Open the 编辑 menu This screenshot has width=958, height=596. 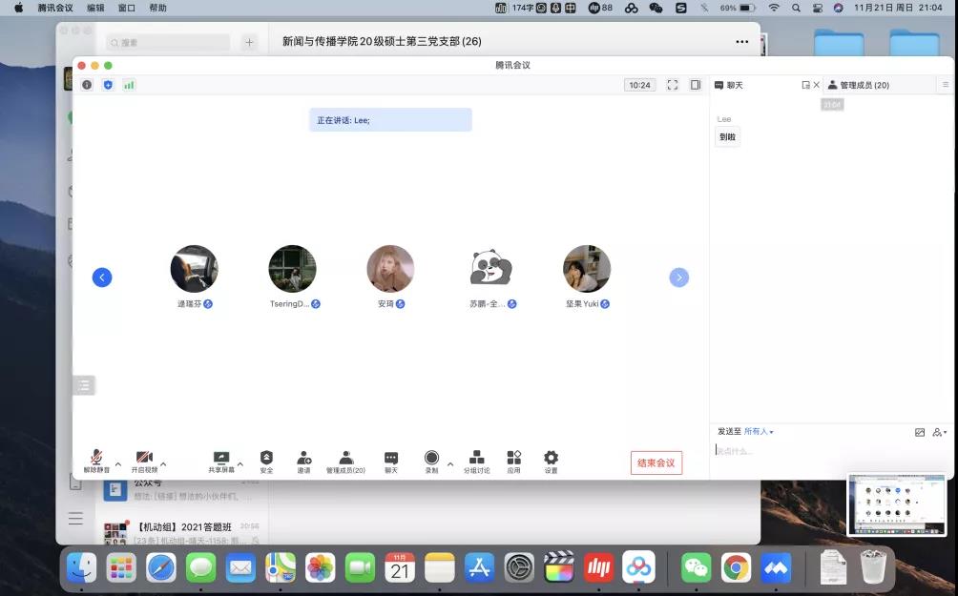click(x=96, y=8)
